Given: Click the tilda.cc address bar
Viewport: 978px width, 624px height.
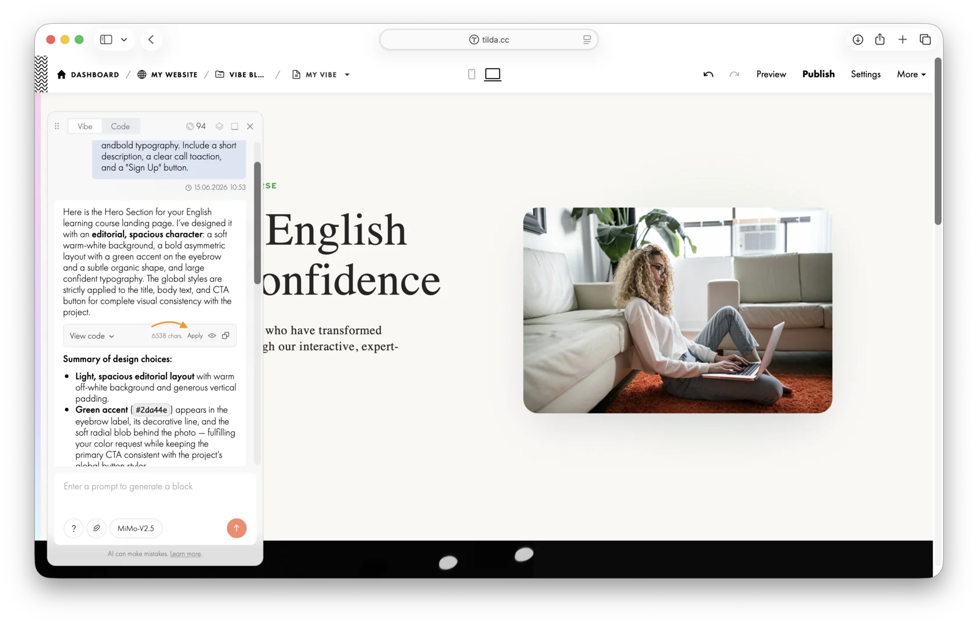Looking at the screenshot, I should tap(489, 40).
